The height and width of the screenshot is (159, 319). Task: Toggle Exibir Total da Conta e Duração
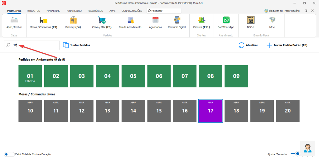coord(9,154)
